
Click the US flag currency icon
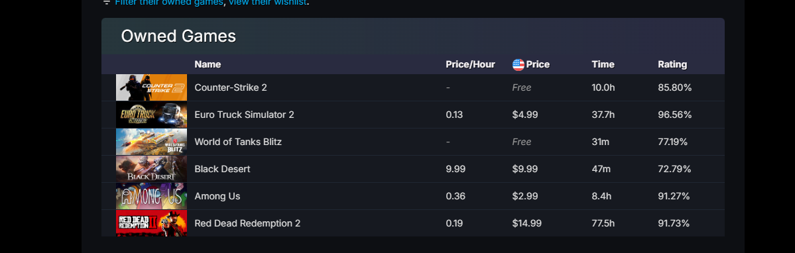coord(518,64)
